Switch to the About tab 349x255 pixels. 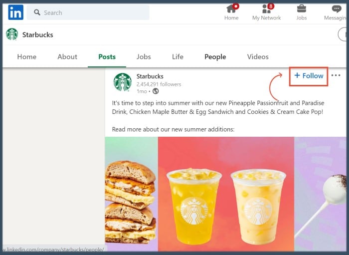click(67, 57)
